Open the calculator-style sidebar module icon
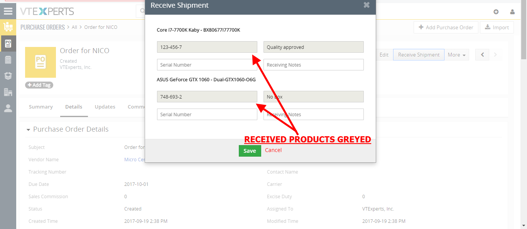Viewport: 527px width, 229px height. (8, 60)
